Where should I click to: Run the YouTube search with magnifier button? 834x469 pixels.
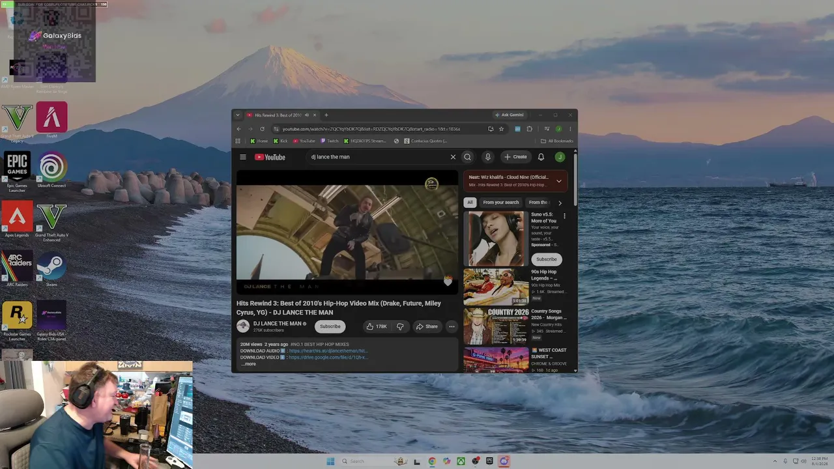pyautogui.click(x=467, y=157)
